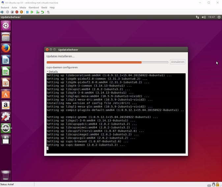Screen dimensions: 222x187
Task: Click the 'Setting up cups-browsed' output line
Action: (87, 141)
